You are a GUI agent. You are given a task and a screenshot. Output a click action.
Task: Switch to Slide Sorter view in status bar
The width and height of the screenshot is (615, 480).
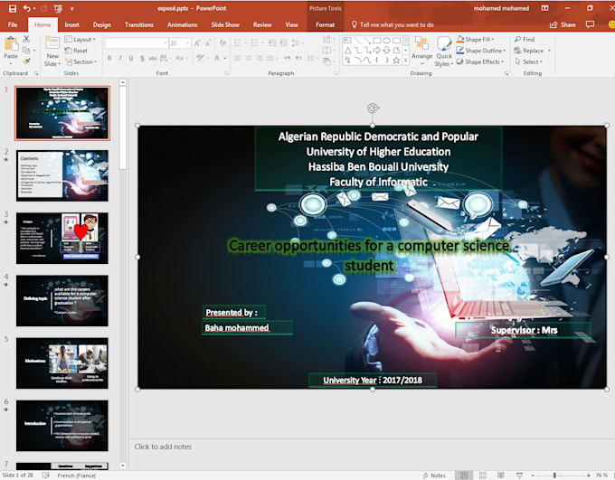click(481, 475)
